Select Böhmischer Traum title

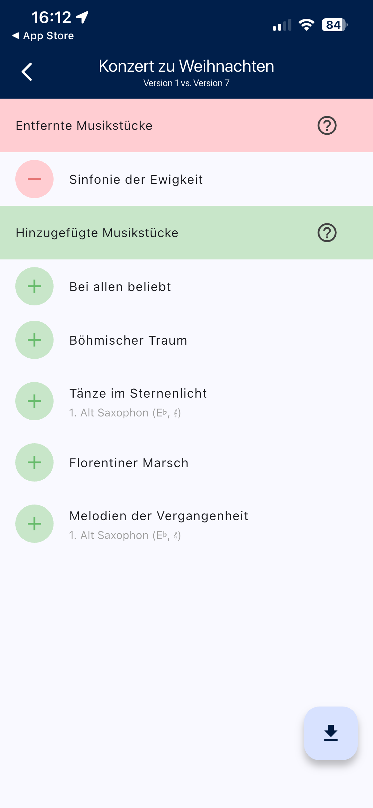[x=128, y=340]
